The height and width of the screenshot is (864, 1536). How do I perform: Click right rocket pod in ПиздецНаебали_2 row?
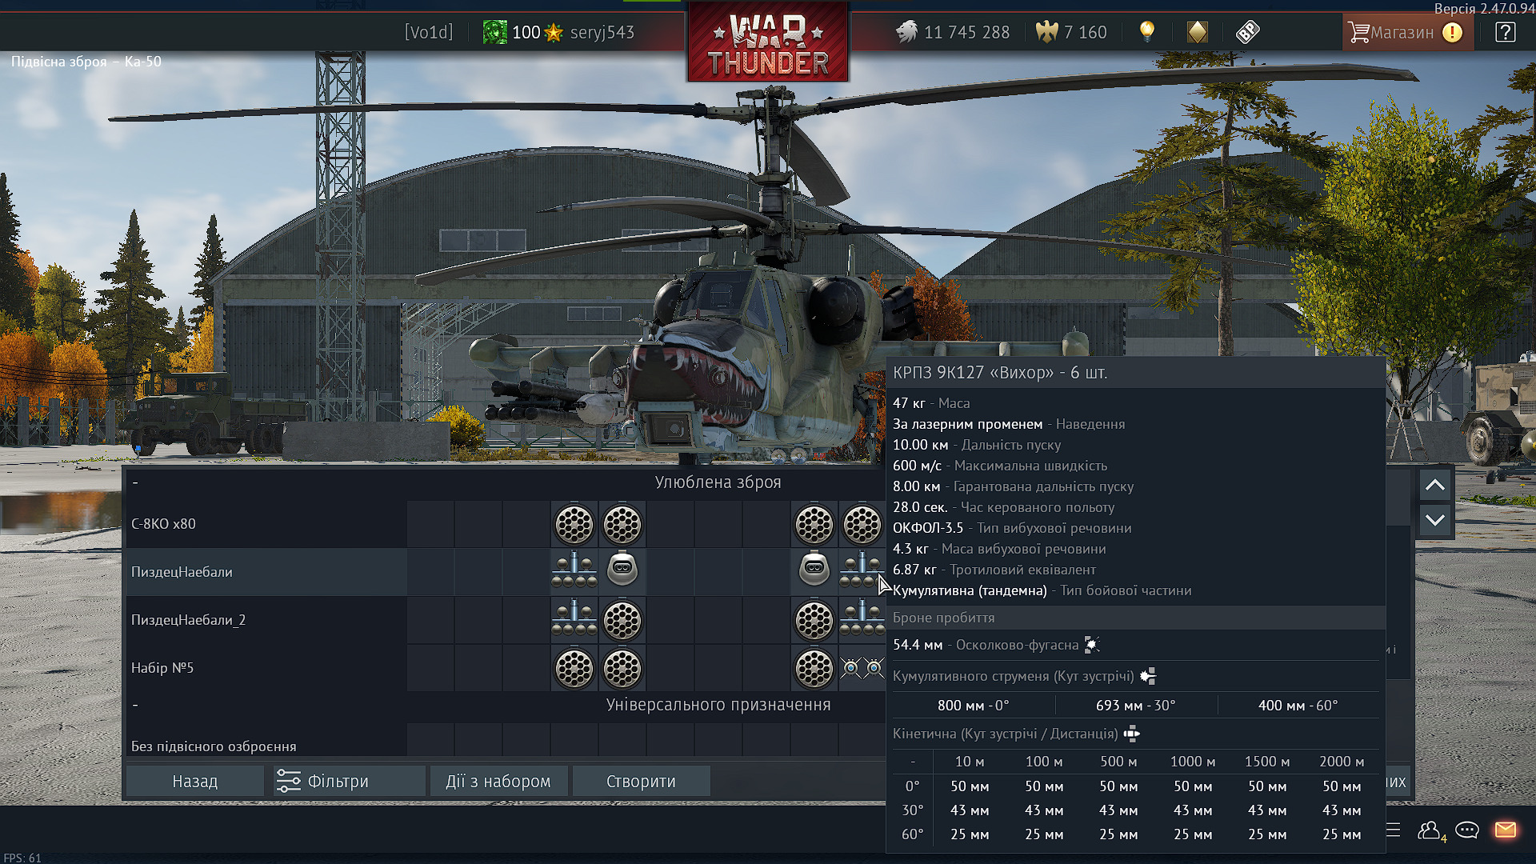pyautogui.click(x=814, y=621)
